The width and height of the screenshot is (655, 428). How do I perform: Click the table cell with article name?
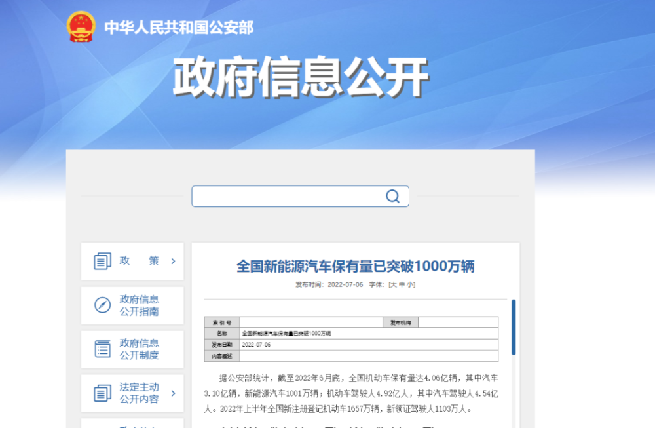tap(369, 334)
